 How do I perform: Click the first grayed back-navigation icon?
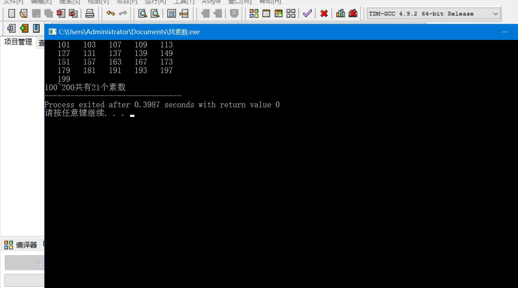click(x=205, y=14)
